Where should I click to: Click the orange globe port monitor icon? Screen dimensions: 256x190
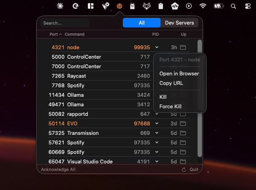(119, 6)
